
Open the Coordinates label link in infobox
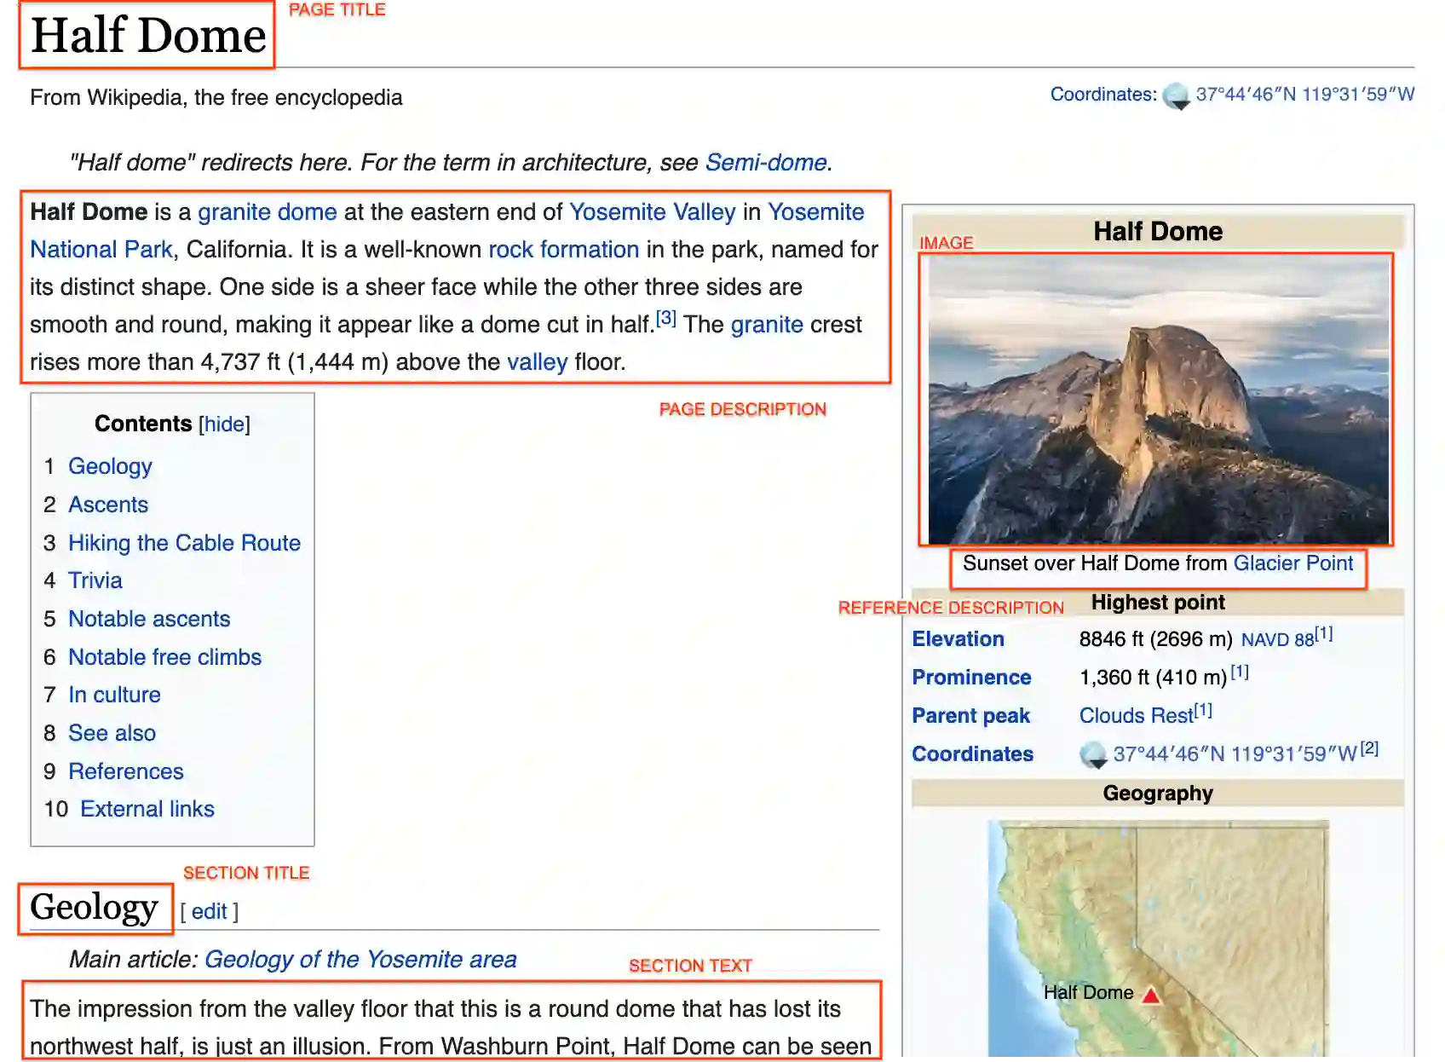[972, 754]
